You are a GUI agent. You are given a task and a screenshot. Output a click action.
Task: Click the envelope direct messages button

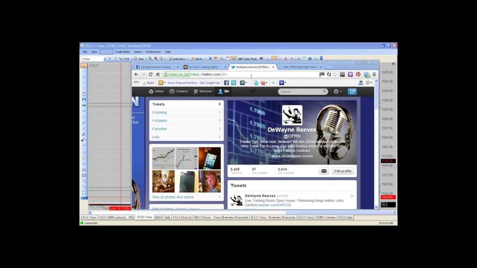pyautogui.click(x=324, y=171)
